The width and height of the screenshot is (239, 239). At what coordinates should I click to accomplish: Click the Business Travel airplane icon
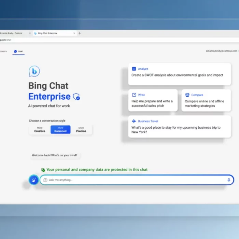click(x=134, y=121)
